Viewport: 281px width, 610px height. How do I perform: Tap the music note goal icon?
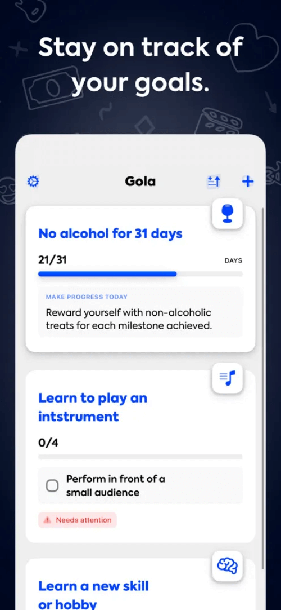point(228,377)
